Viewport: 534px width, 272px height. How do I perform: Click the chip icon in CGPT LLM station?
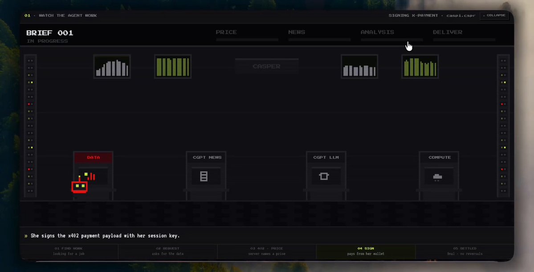coord(324,176)
